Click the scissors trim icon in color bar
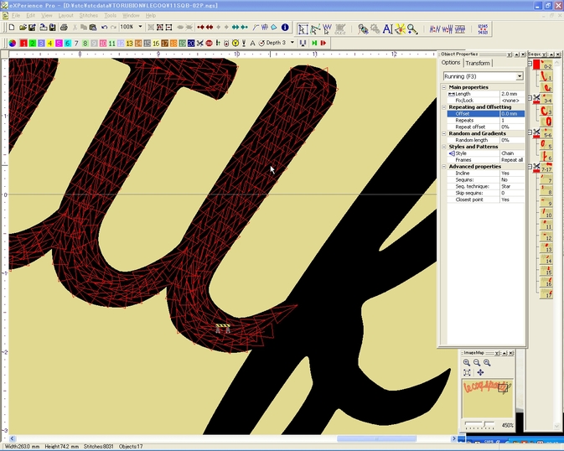The image size is (564, 451). click(200, 44)
